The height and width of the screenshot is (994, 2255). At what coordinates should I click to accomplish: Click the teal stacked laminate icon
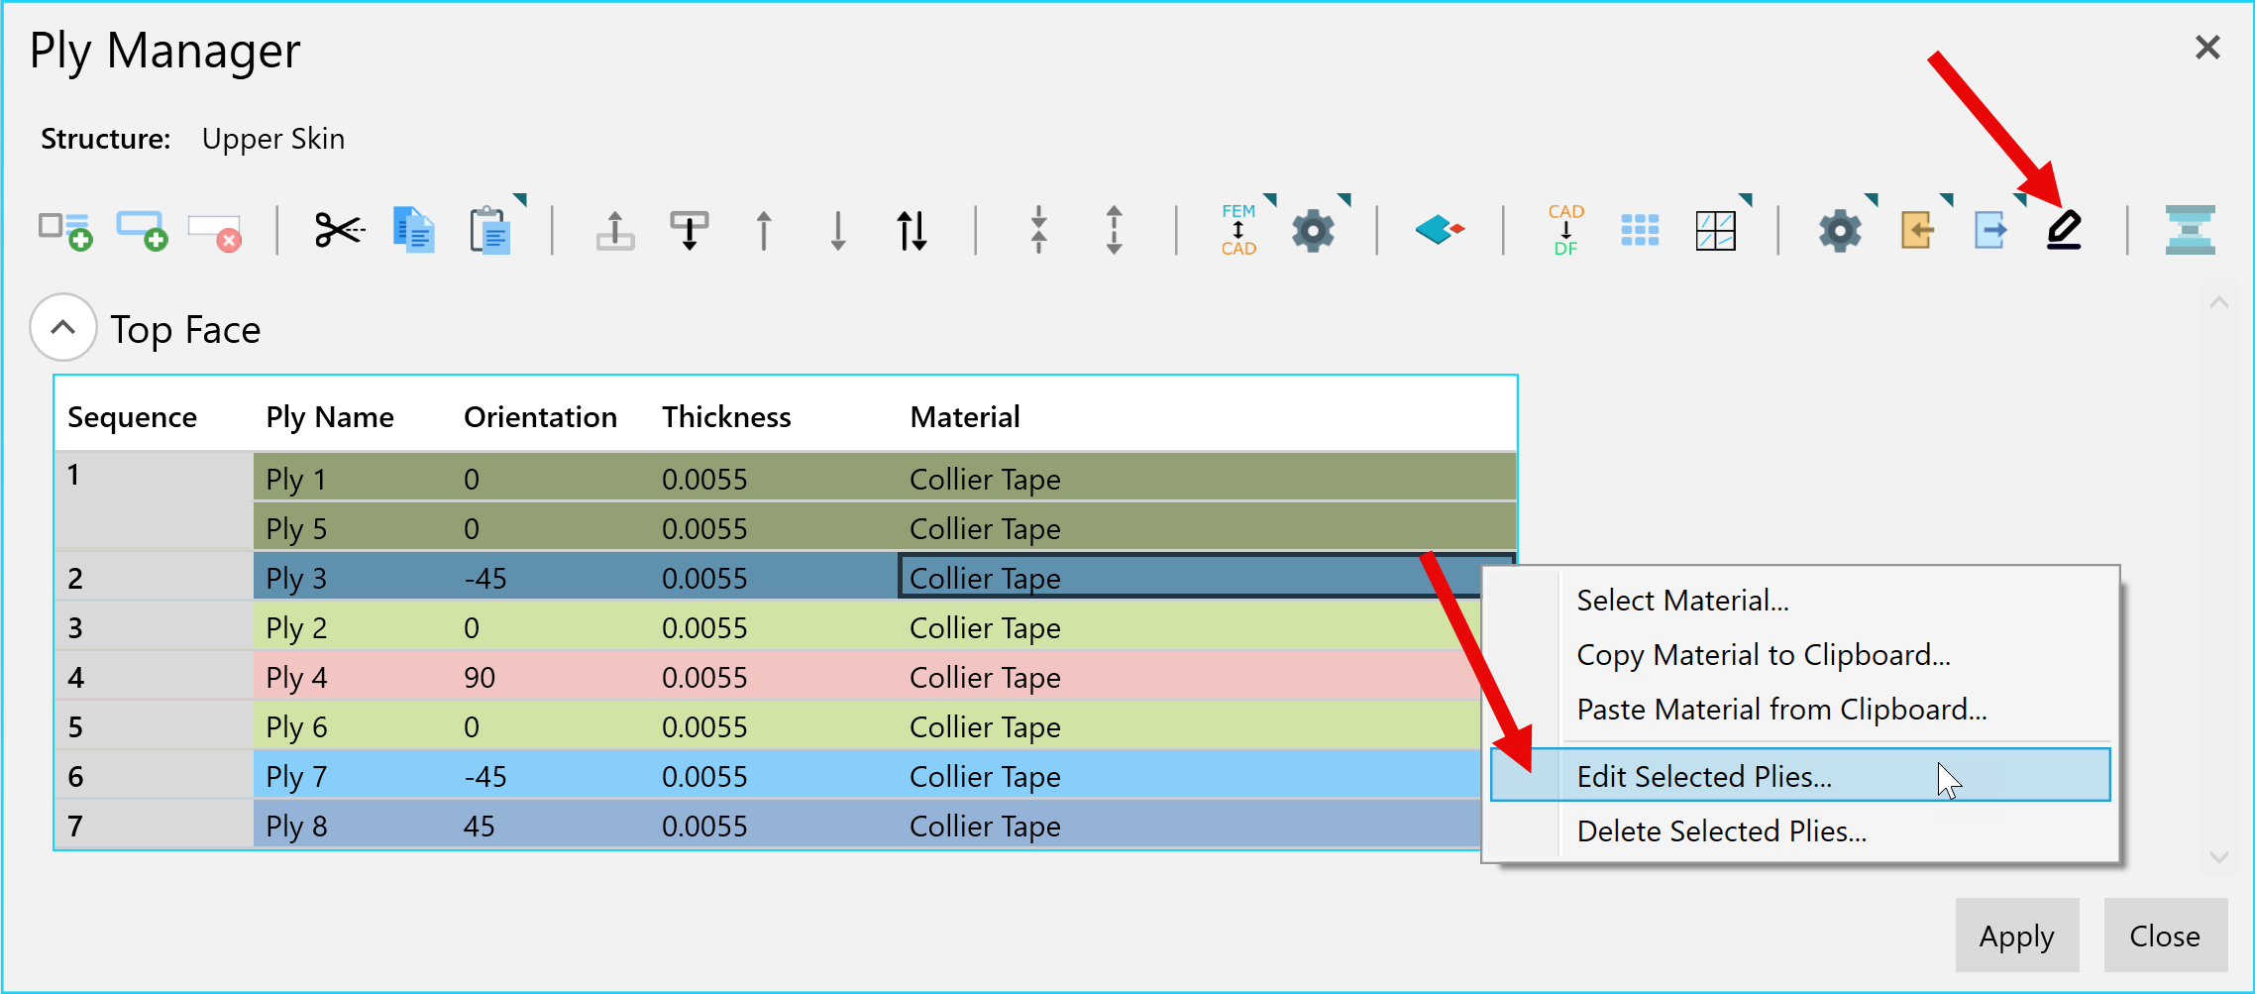pos(2190,230)
